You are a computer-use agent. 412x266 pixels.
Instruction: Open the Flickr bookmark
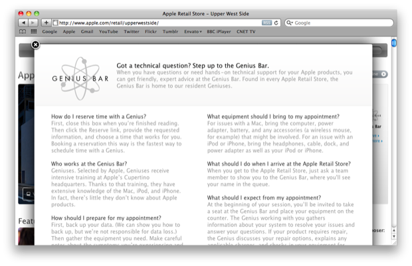tap(151, 31)
